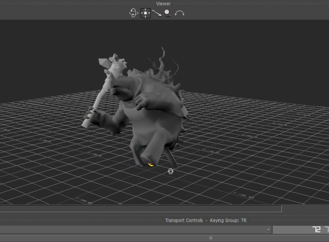Activate the Travel pan tool icon

[146, 13]
